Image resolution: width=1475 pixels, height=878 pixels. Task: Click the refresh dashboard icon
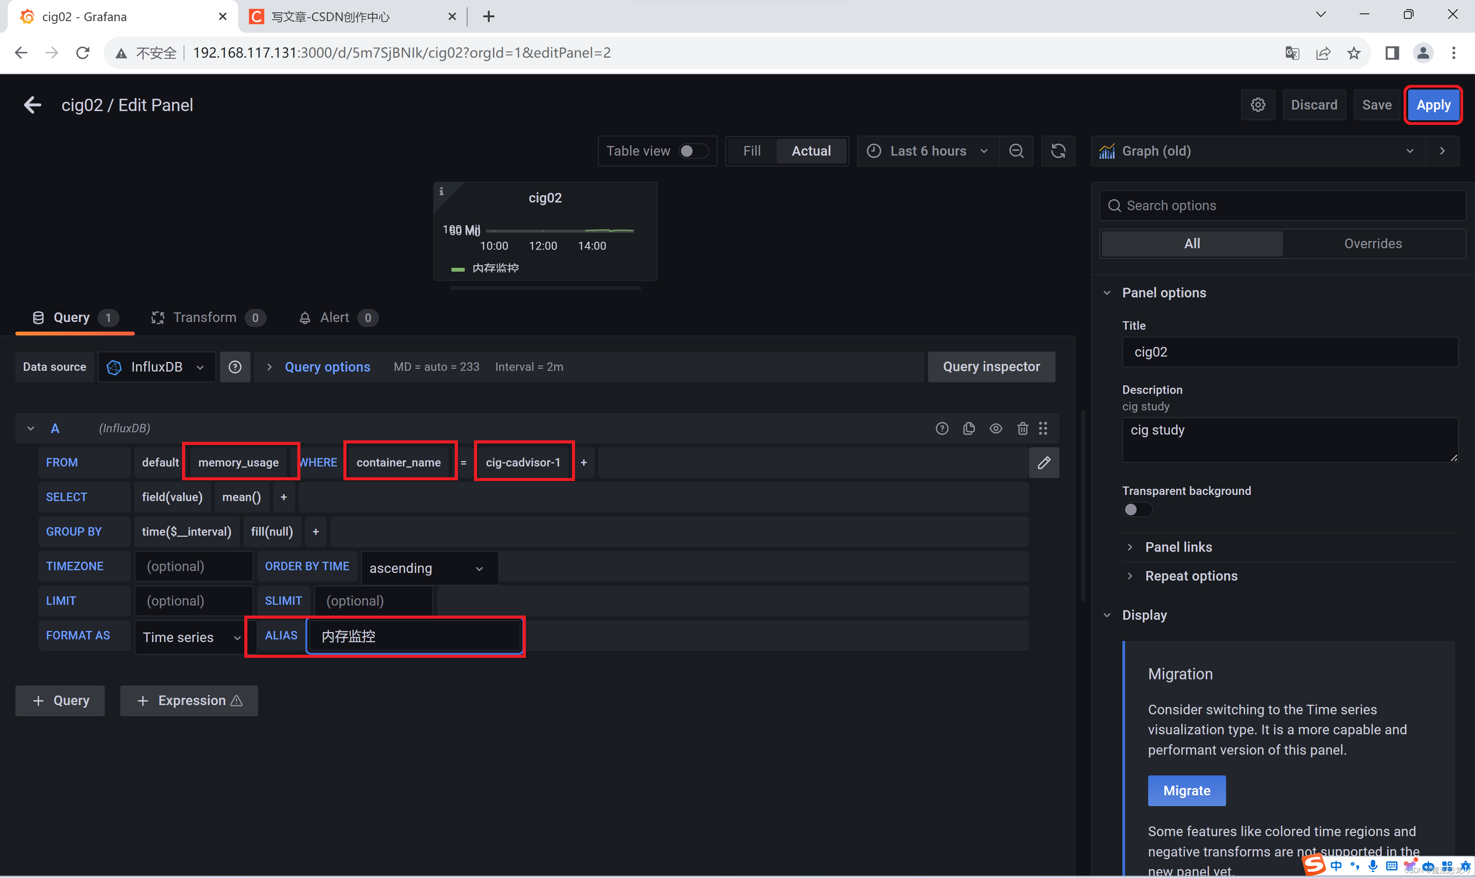[x=1058, y=151]
